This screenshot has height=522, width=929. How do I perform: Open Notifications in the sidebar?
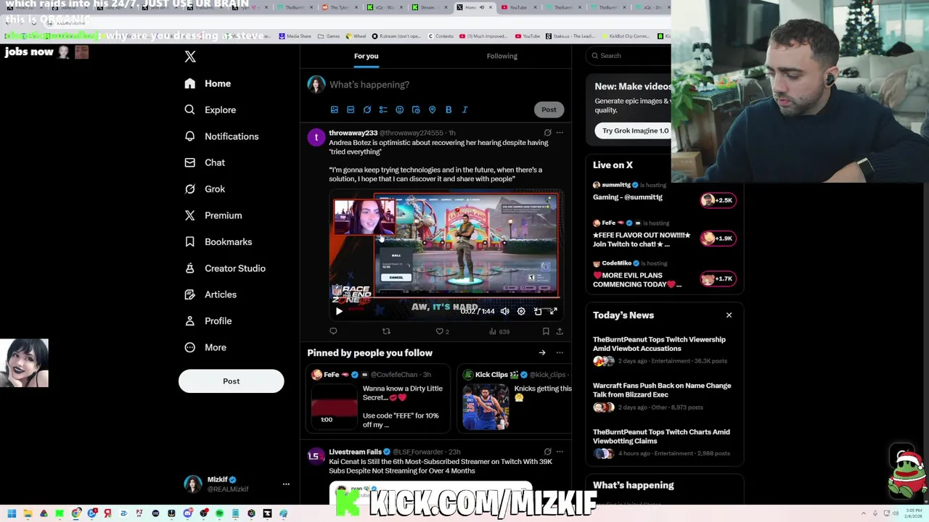coord(221,136)
